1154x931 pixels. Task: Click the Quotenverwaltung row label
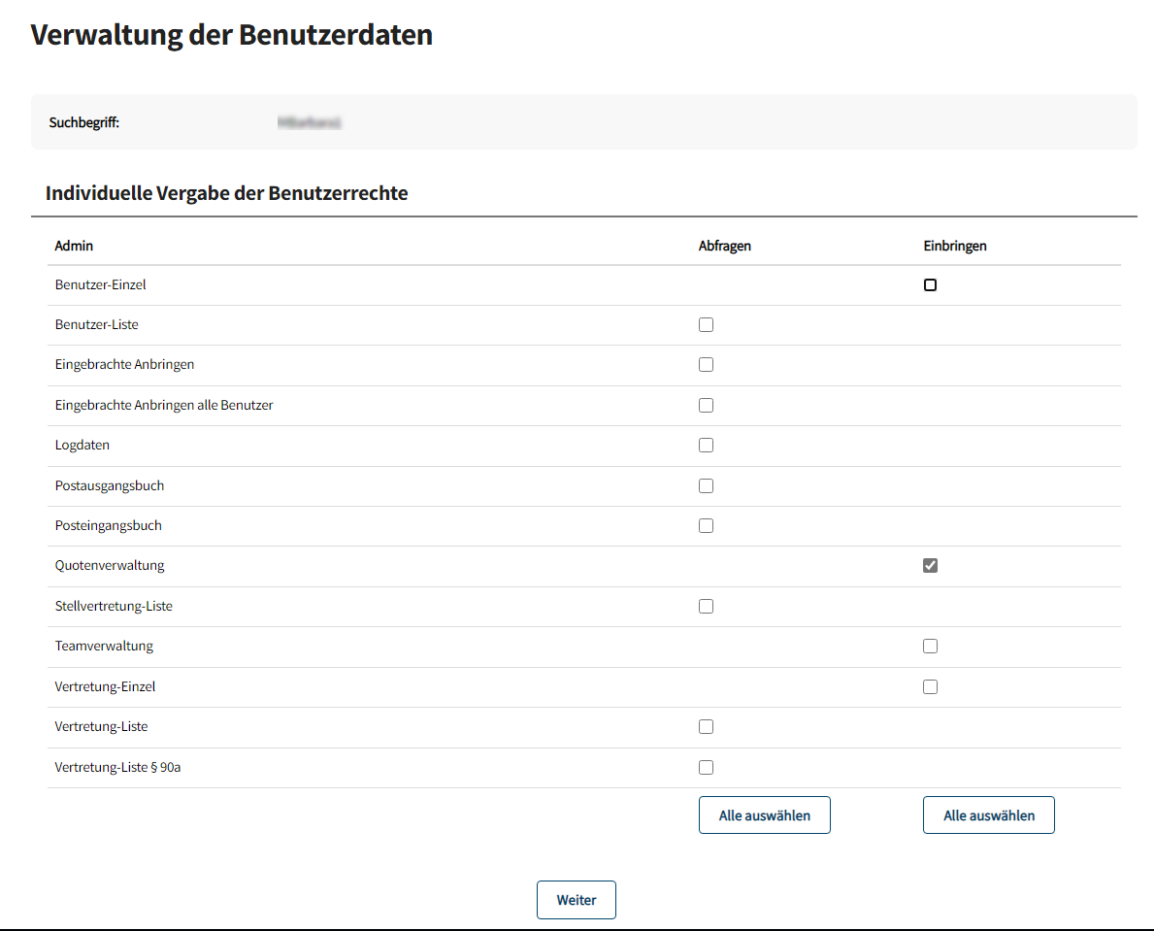(x=110, y=565)
